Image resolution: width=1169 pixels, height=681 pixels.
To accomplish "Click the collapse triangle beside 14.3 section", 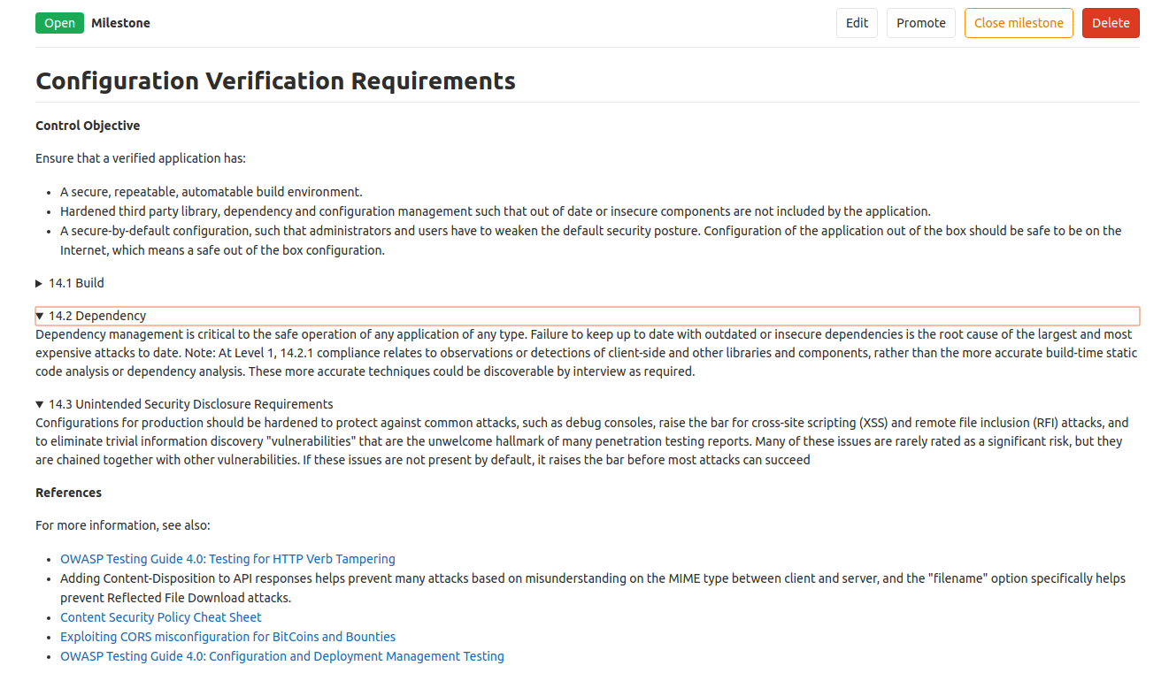I will pos(39,404).
